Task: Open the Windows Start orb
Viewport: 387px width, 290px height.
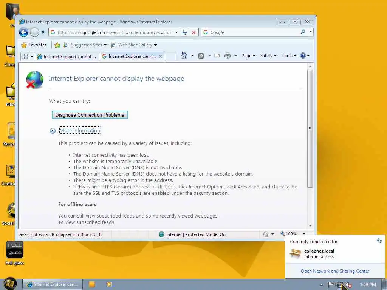Action: tap(10, 284)
